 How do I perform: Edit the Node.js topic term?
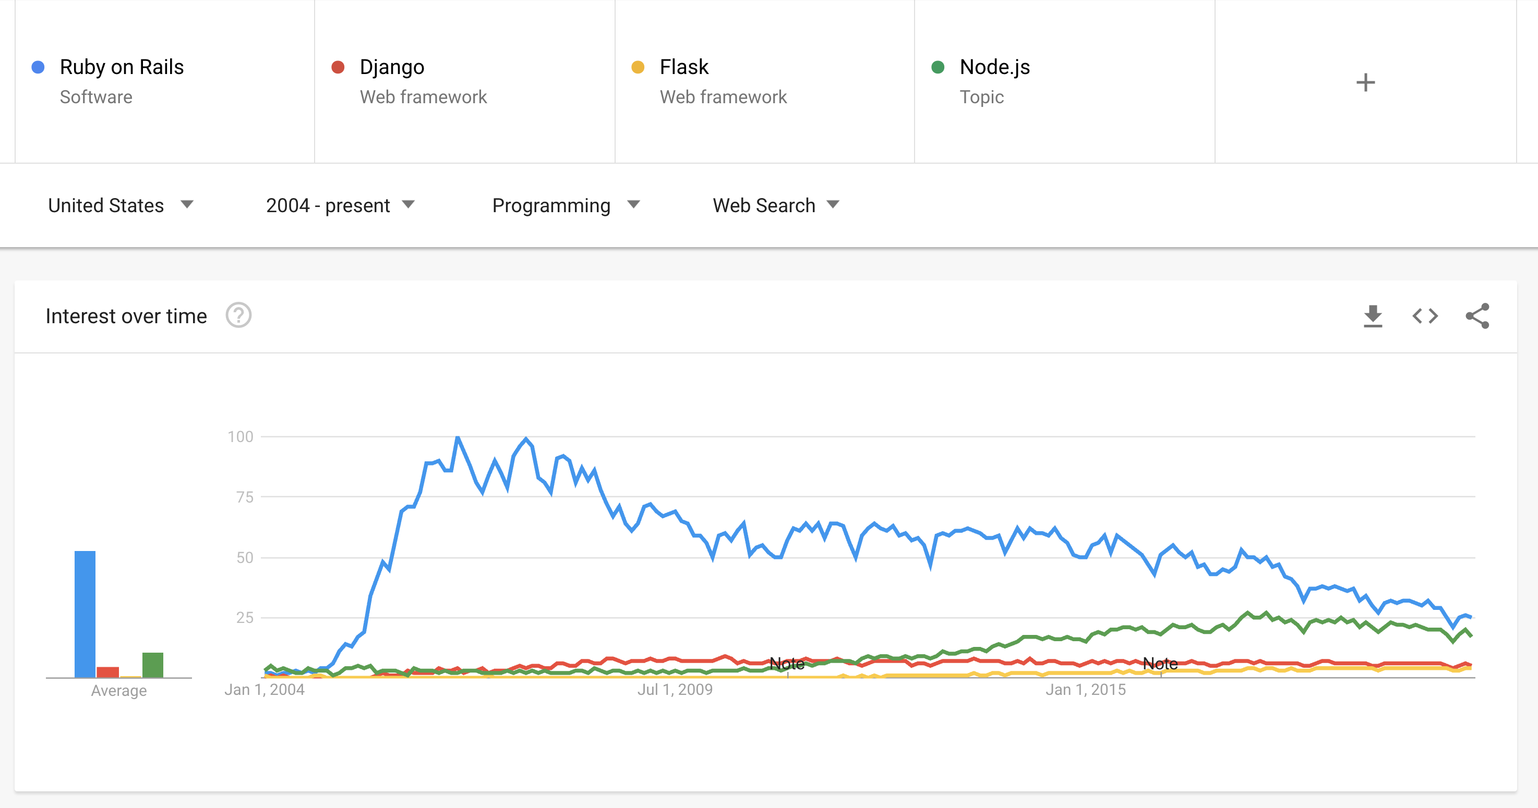click(x=1064, y=81)
